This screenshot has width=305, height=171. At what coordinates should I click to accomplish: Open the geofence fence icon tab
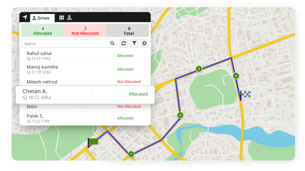62,18
